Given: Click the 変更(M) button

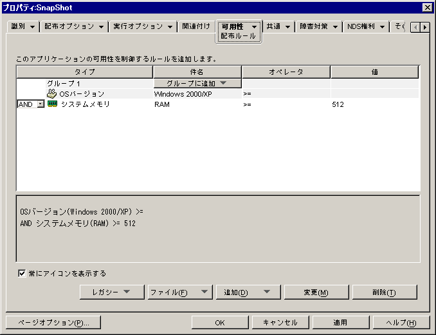Looking at the screenshot, I should [315, 292].
